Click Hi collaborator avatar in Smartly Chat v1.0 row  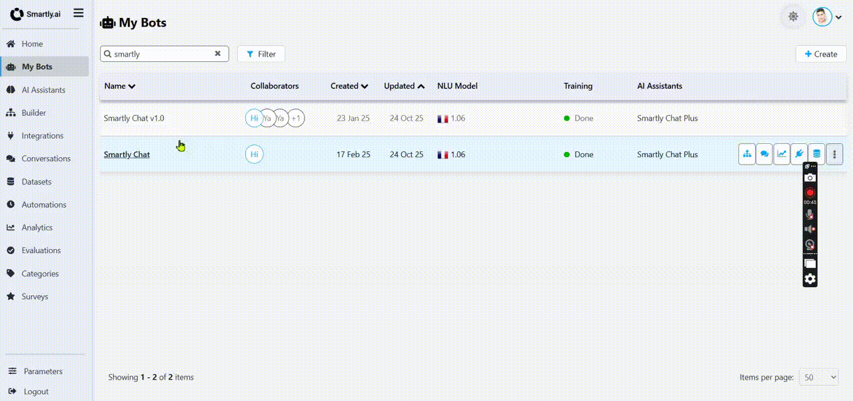click(x=254, y=119)
